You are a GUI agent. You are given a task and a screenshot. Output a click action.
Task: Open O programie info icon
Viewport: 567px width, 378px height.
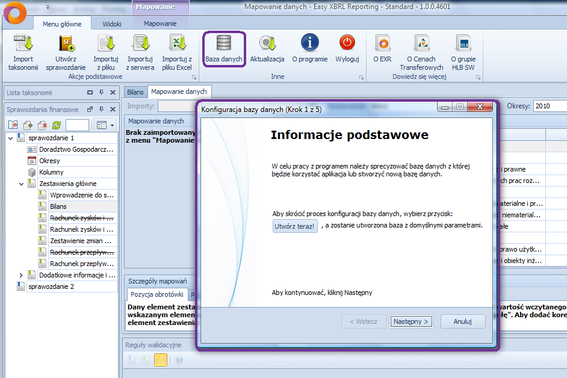(x=310, y=43)
